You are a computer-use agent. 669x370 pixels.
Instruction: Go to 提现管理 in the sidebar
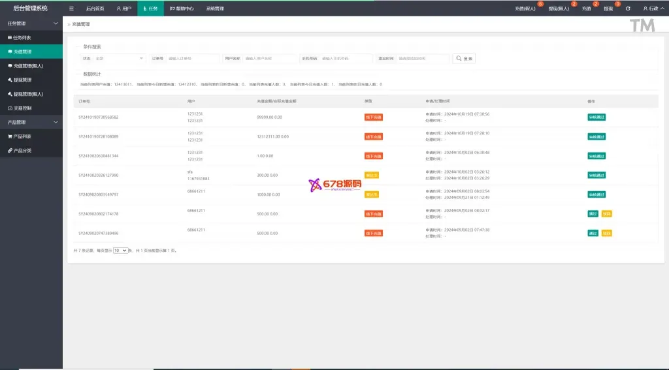pyautogui.click(x=22, y=80)
